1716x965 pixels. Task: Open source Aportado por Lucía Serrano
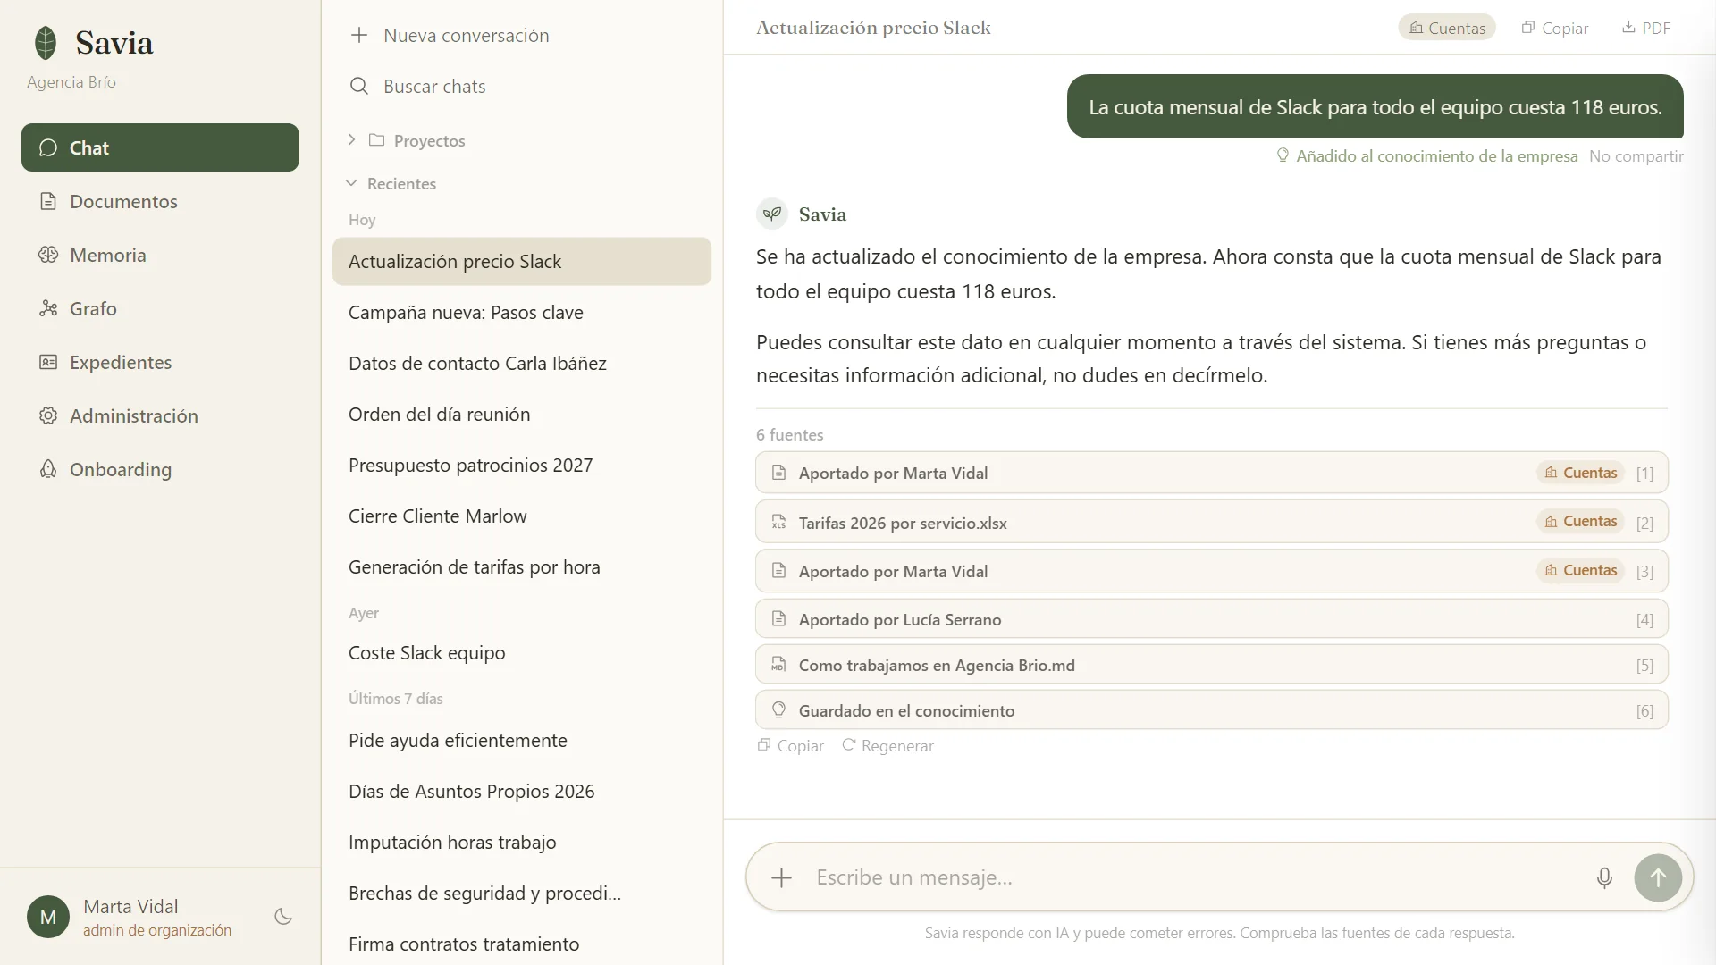[x=1212, y=619]
